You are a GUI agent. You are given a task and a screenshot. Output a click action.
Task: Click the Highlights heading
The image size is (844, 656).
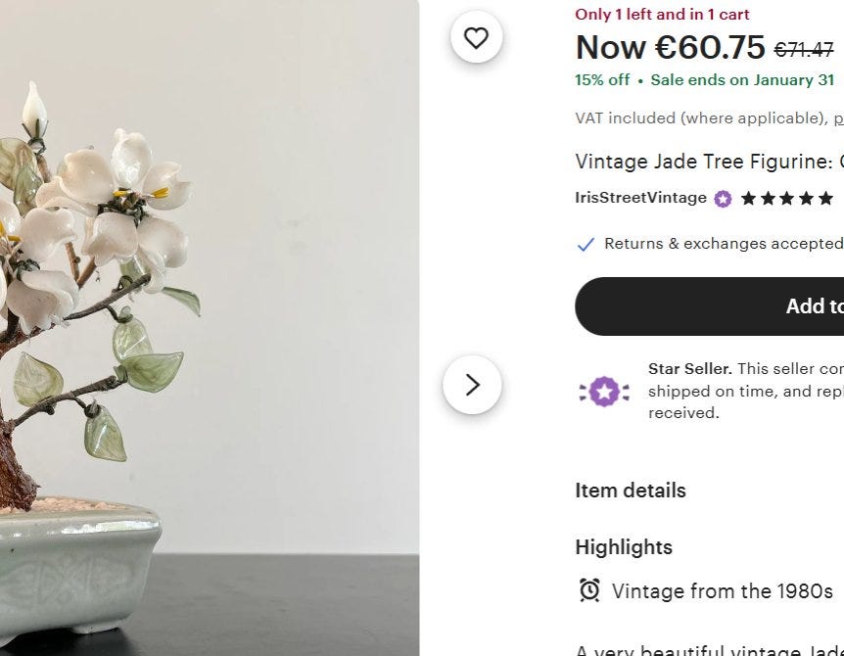click(624, 547)
